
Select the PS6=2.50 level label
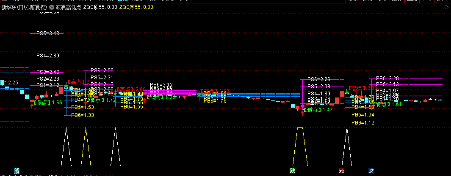coord(102,70)
